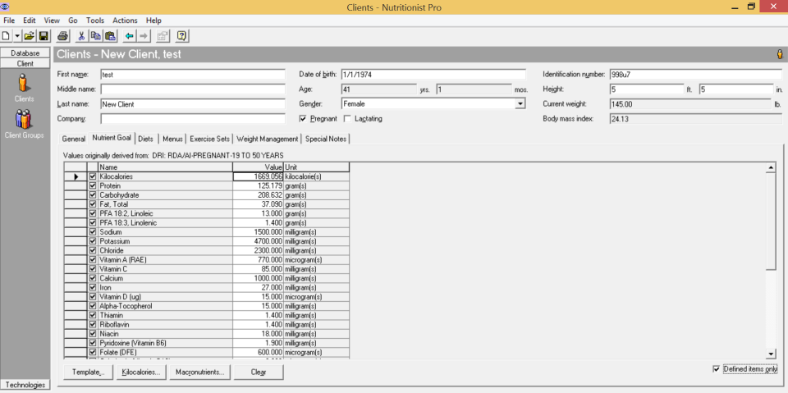Switch to the Diets tab
The width and height of the screenshot is (788, 393).
click(x=146, y=139)
